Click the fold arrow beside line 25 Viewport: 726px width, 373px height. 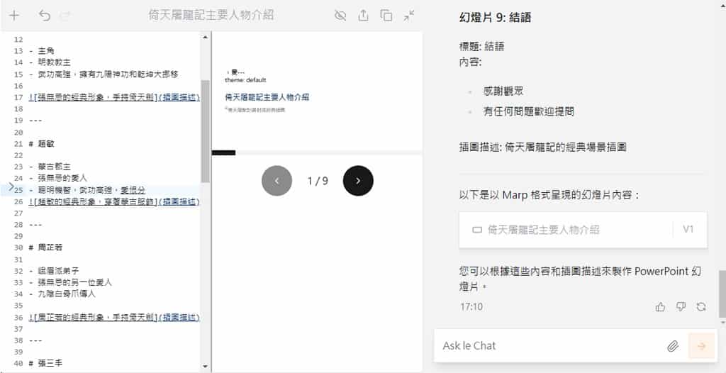pos(11,186)
